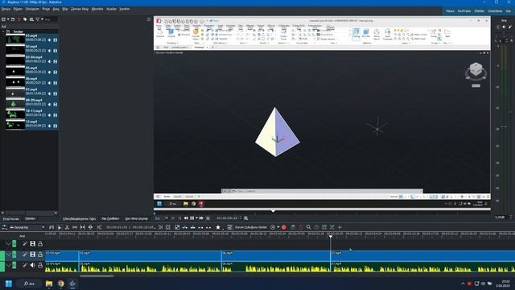Click the tag icon in bin toolbar
This screenshot has width=515, height=290.
(25, 19)
